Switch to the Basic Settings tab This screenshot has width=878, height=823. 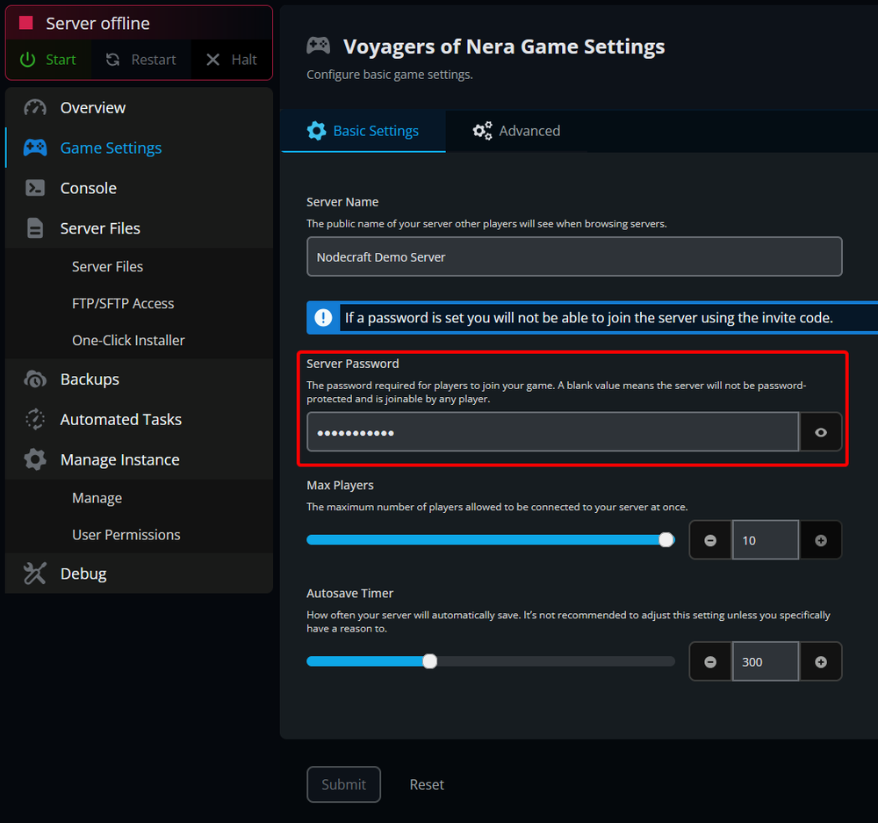tap(363, 131)
